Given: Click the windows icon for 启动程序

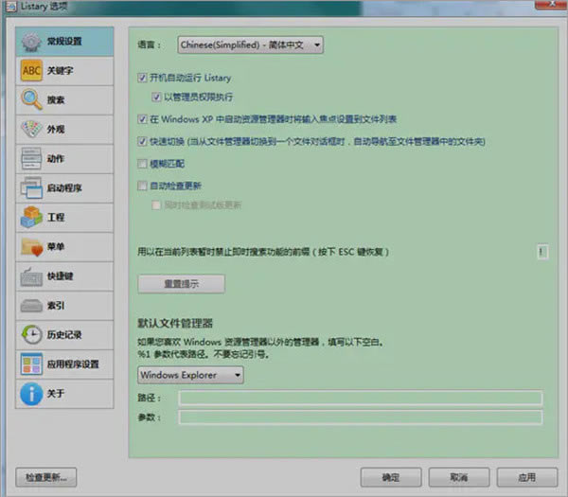Looking at the screenshot, I should (x=31, y=187).
